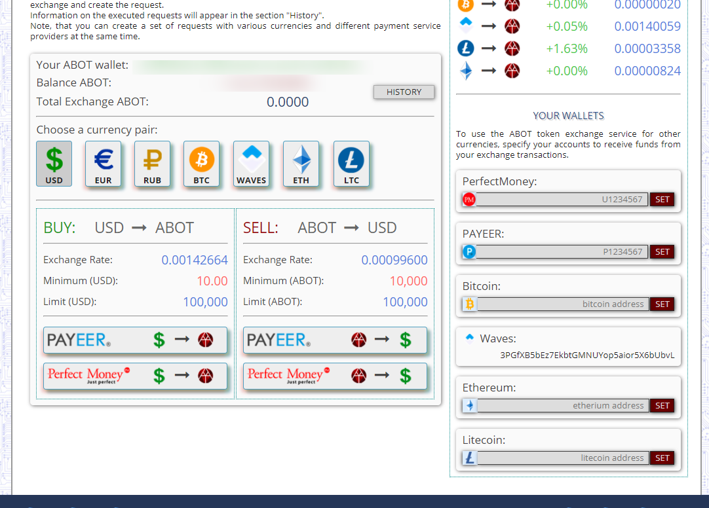Click the buy exchange rate 0.00142664
Viewport: 709px width, 508px height.
pos(195,260)
